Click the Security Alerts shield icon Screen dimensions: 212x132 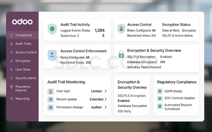11,78
